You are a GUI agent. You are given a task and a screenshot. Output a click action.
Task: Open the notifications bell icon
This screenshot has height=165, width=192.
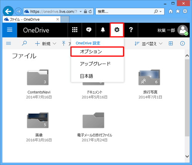103,30
